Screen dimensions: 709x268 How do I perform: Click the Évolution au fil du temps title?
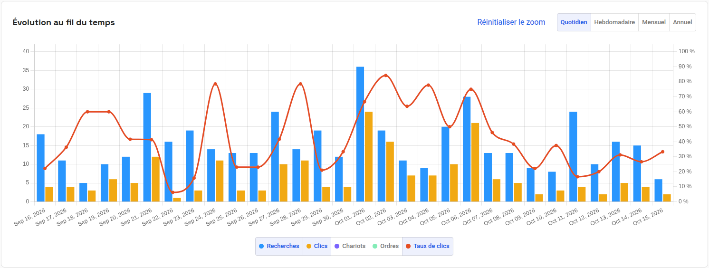[x=64, y=22]
